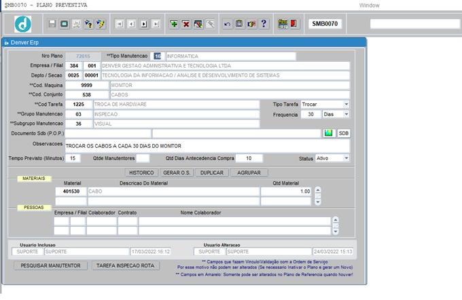Go to first record icon

click(x=120, y=24)
